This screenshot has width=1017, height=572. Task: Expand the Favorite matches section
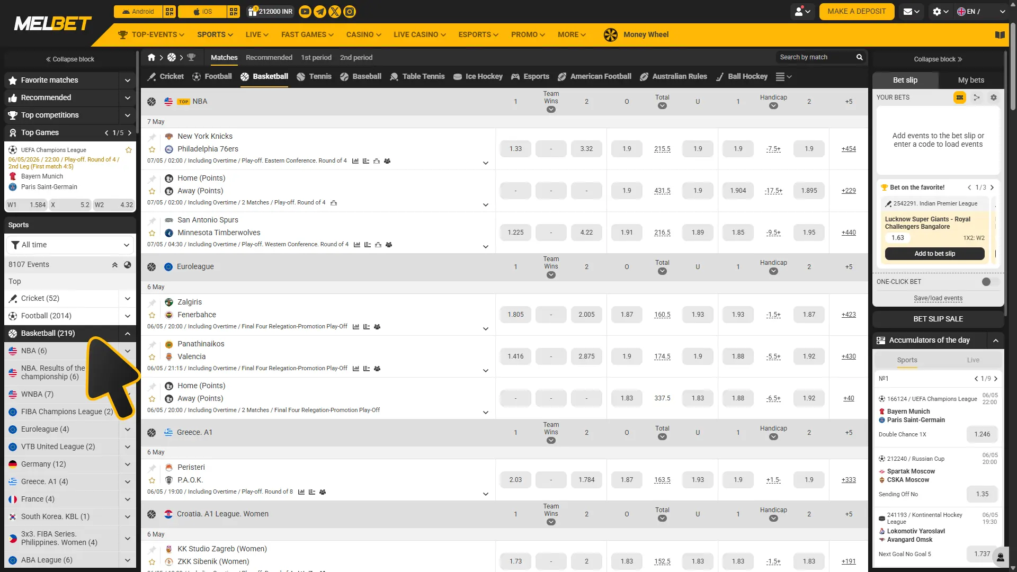[x=128, y=81]
